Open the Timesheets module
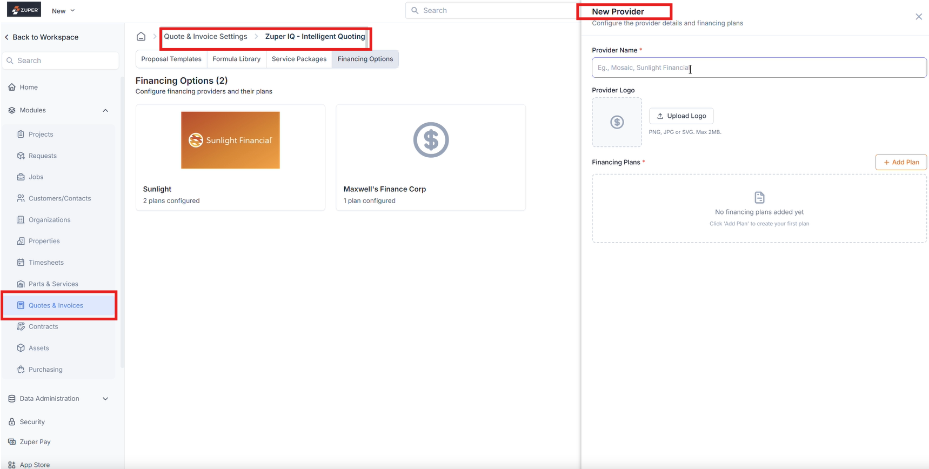Screen dimensions: 929x469 coord(46,263)
